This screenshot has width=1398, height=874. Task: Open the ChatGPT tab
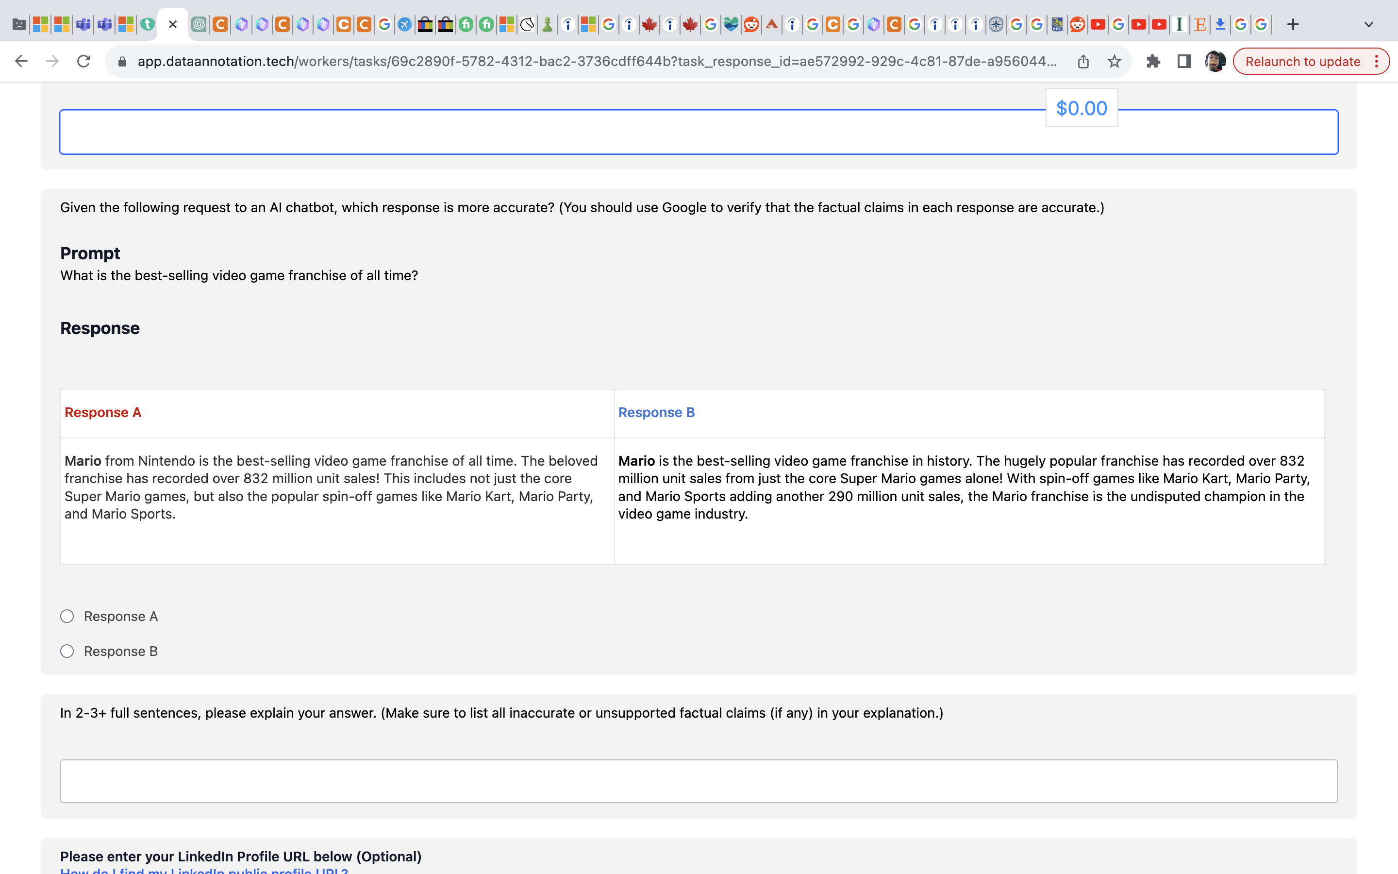click(x=198, y=24)
